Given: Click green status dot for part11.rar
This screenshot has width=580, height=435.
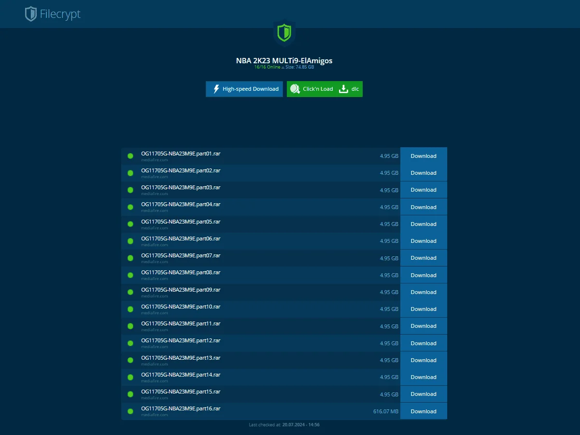Looking at the screenshot, I should (x=130, y=326).
